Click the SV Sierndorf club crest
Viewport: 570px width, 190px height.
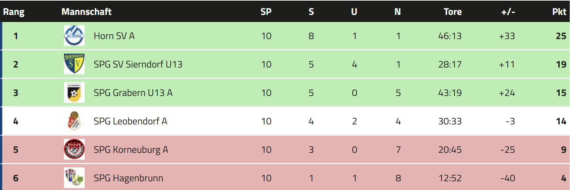tap(74, 64)
